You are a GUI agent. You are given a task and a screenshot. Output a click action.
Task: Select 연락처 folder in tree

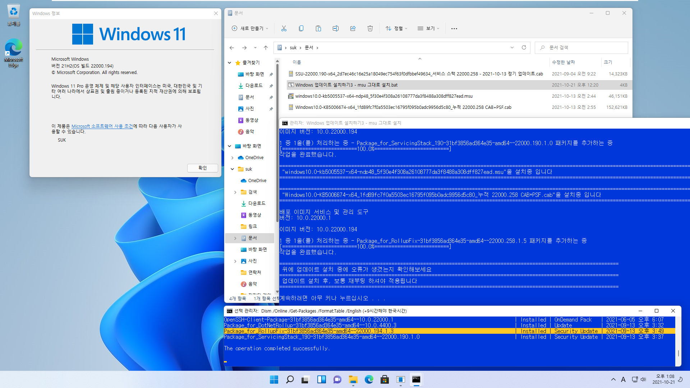[251, 272]
